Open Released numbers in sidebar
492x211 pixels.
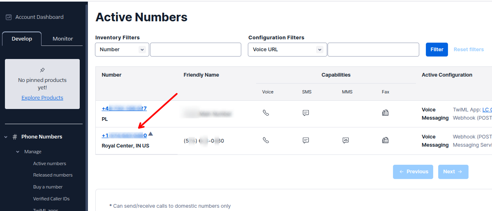coord(53,175)
